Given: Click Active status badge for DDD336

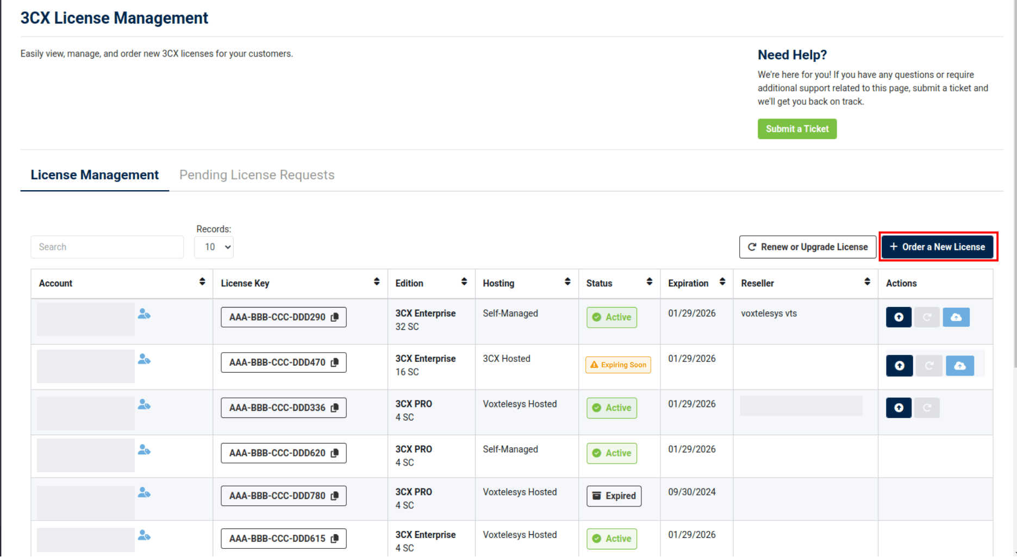Looking at the screenshot, I should pos(612,408).
